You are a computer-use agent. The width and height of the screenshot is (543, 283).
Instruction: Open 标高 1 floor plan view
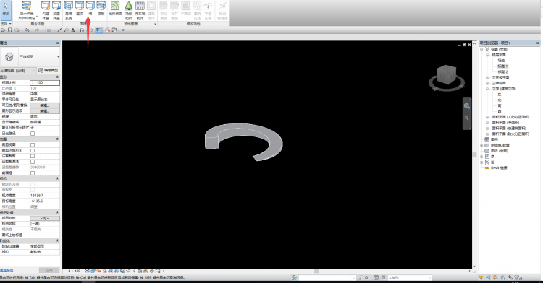[502, 66]
